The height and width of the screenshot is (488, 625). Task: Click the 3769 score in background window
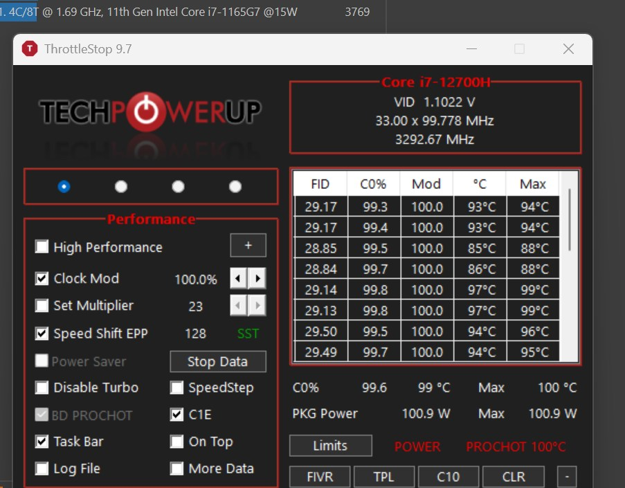(x=357, y=12)
